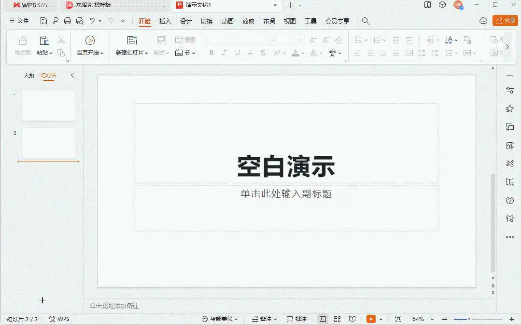Clear formatting with eraser icon
The height and width of the screenshot is (325, 521).
338,40
